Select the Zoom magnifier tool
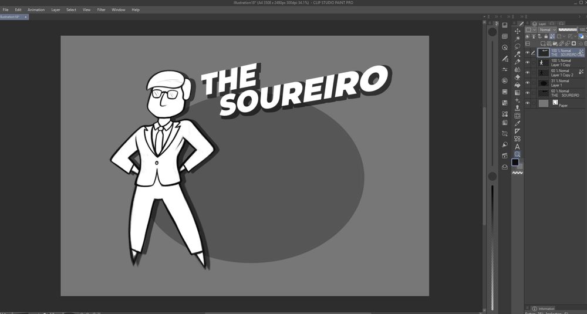This screenshot has width=587, height=314. click(x=517, y=154)
